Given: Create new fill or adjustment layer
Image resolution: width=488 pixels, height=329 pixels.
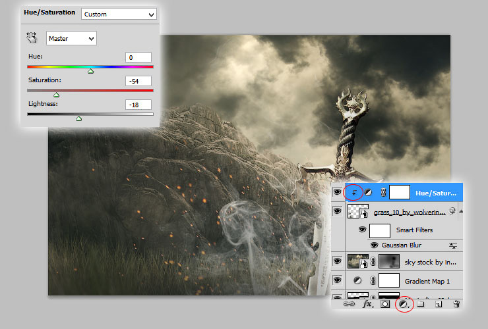Looking at the screenshot, I should click(x=404, y=305).
